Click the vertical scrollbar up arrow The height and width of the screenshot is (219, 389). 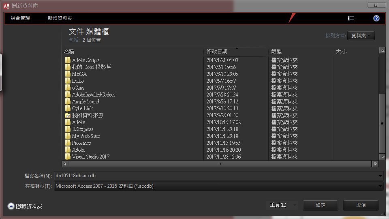[x=382, y=51]
